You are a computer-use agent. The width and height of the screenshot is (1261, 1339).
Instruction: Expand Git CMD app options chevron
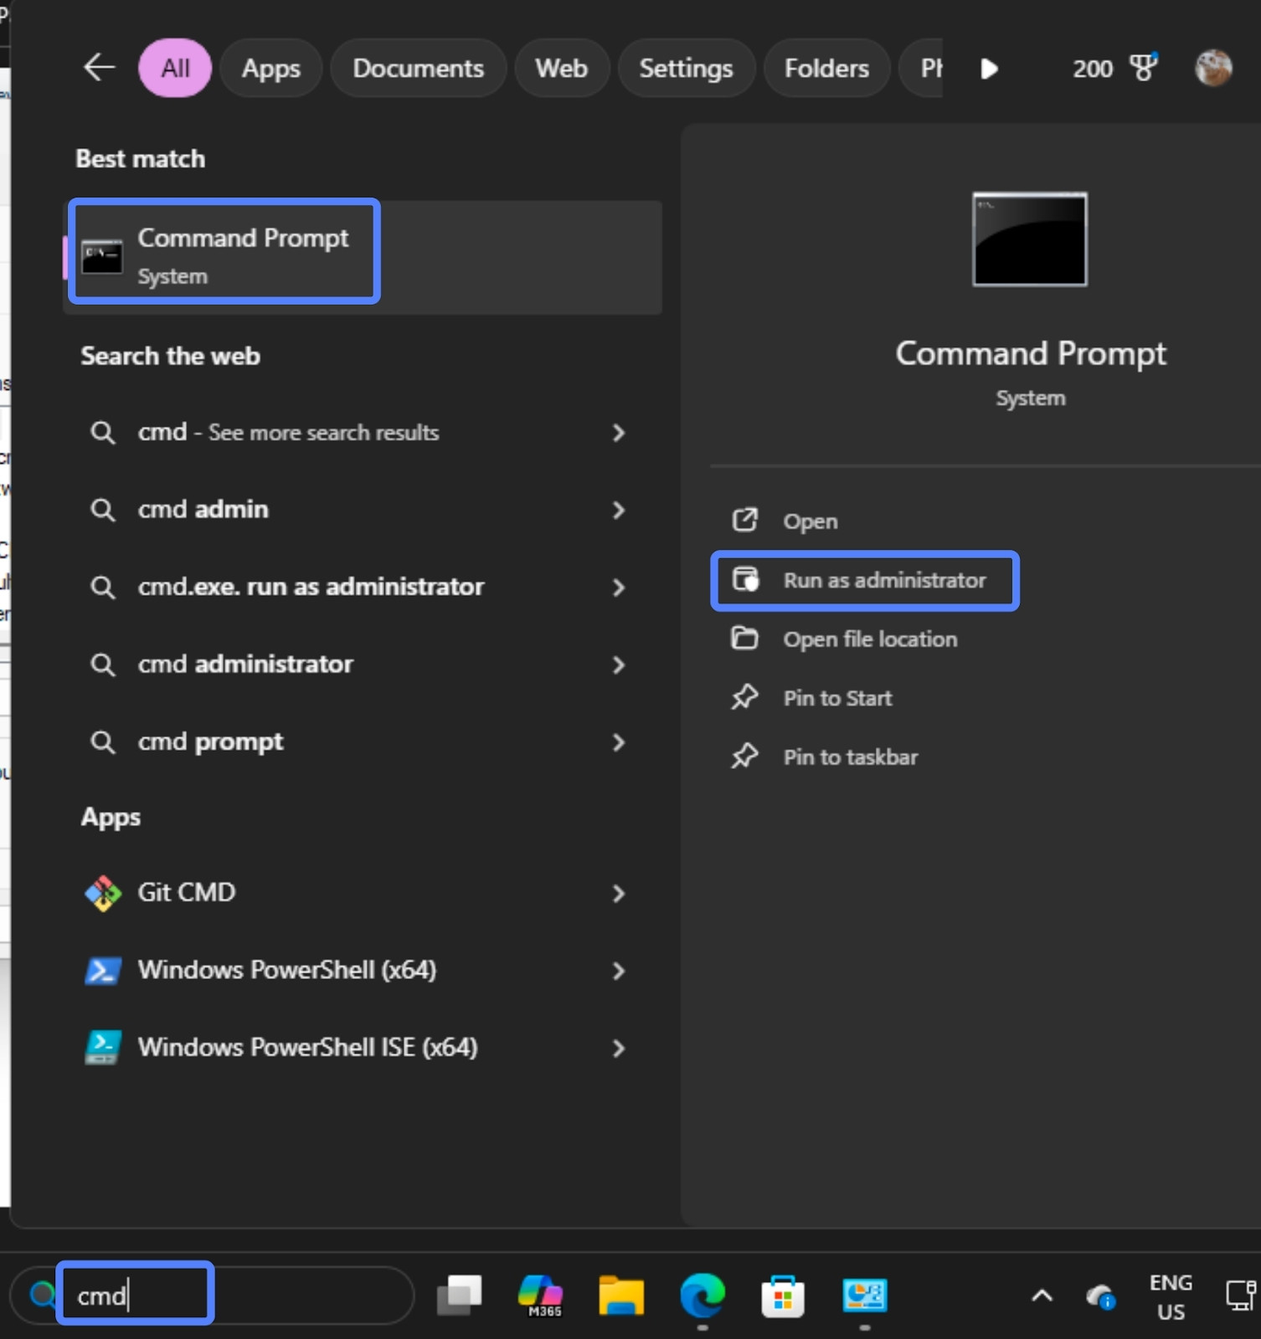click(x=618, y=893)
